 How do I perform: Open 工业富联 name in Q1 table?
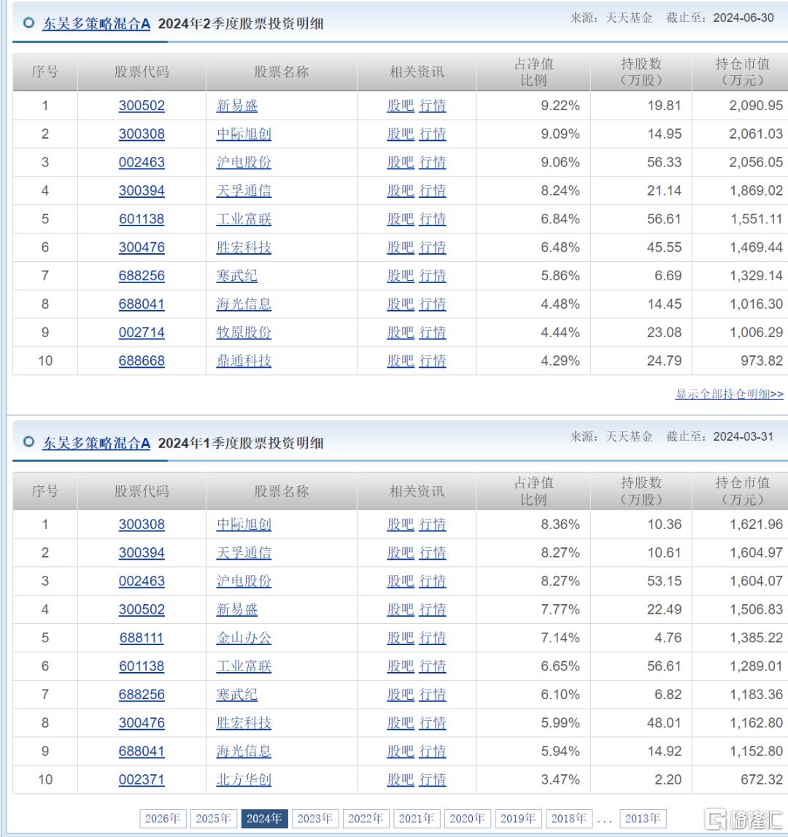coord(244,666)
